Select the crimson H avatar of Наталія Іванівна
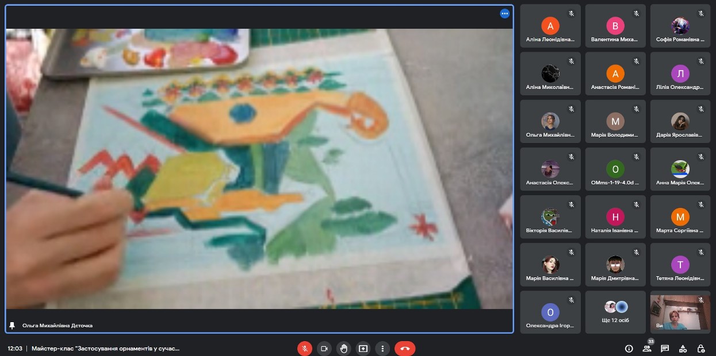 click(x=615, y=216)
